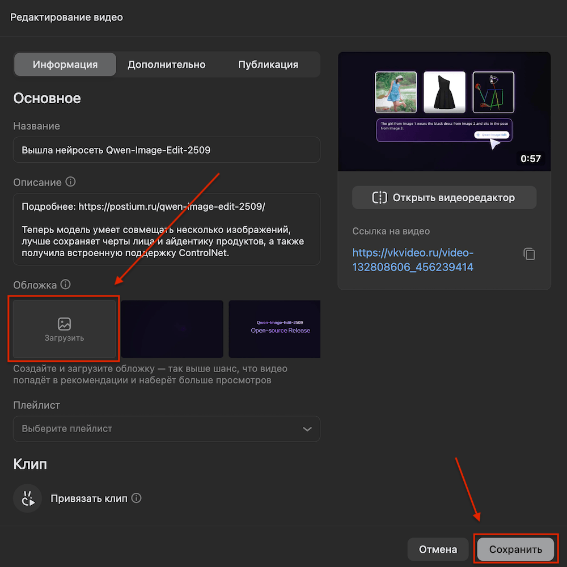
Task: Switch to the Информация tab
Action: point(65,65)
